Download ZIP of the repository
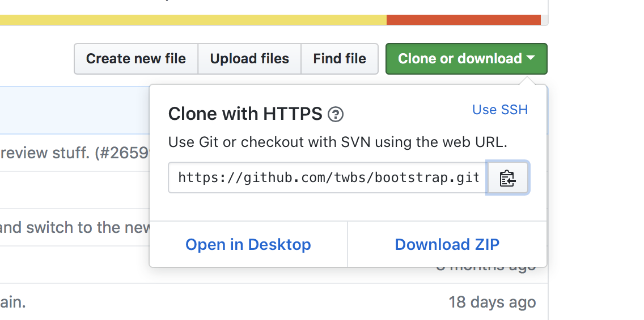Screen dimensions: 644x320 click(x=447, y=244)
